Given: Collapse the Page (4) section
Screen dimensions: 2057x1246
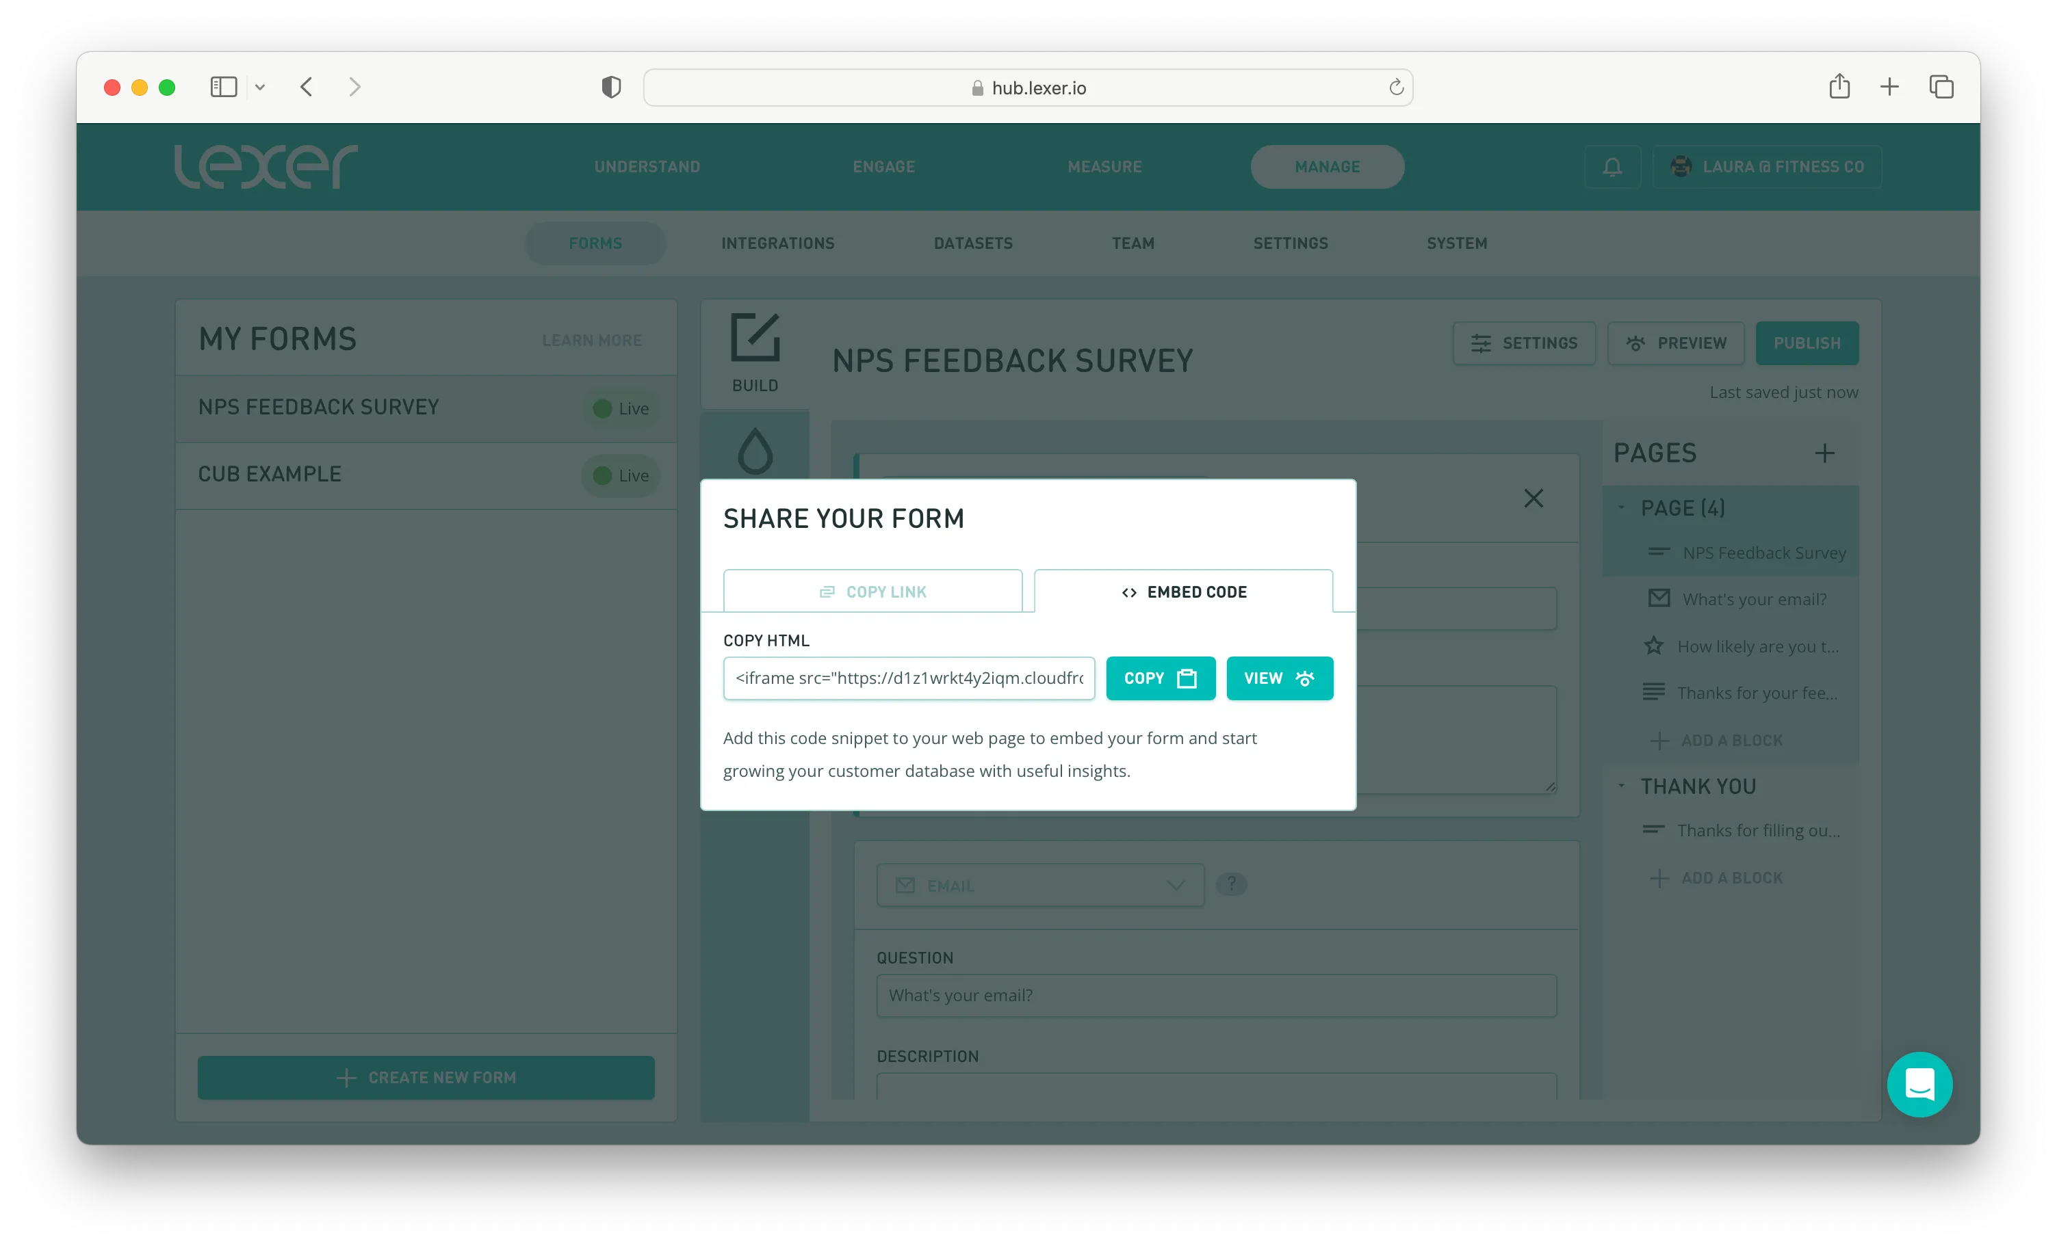Looking at the screenshot, I should [1621, 507].
